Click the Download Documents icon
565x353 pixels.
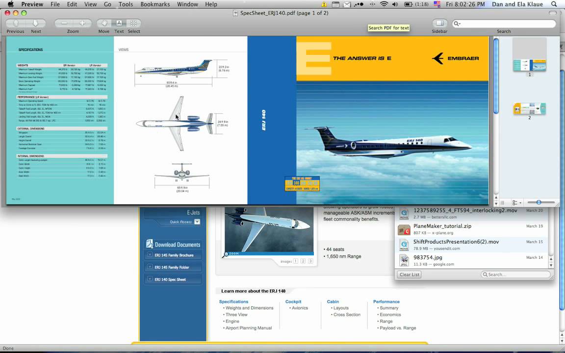coord(149,244)
